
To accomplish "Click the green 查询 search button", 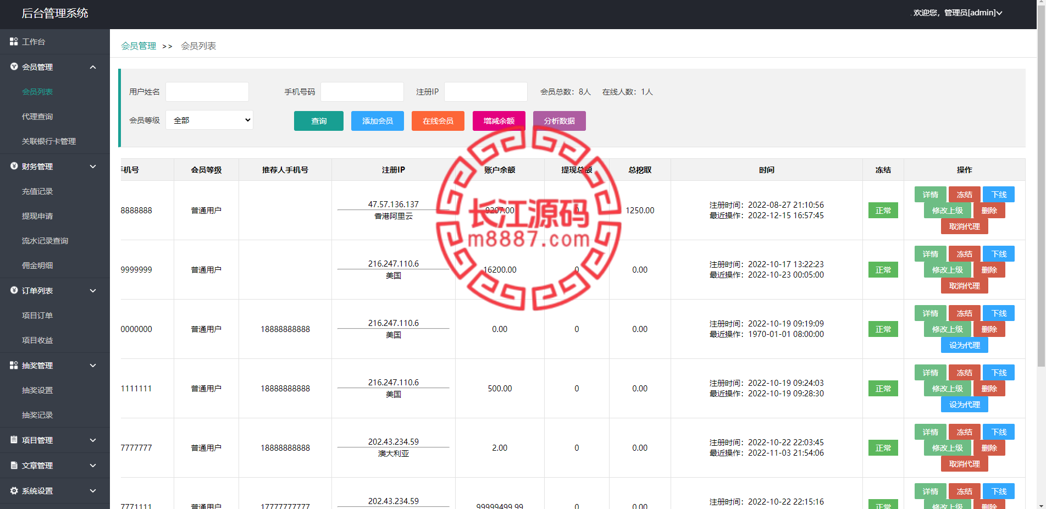I will pyautogui.click(x=319, y=121).
